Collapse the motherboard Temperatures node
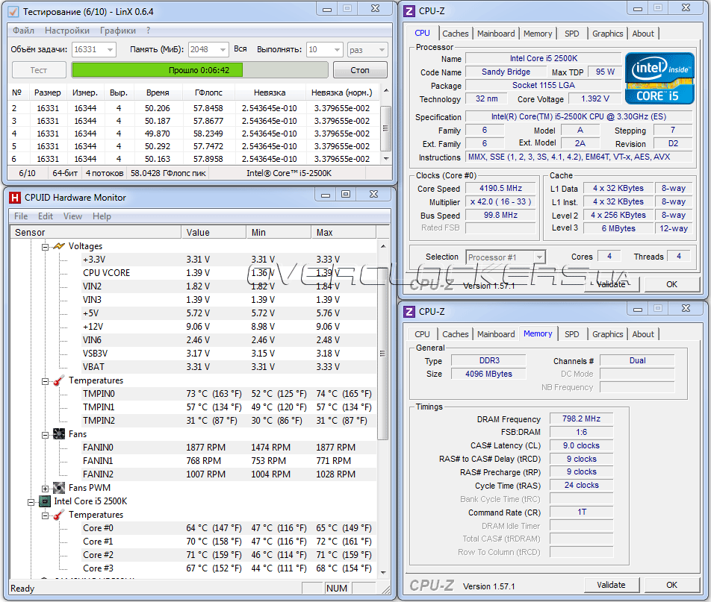The height and width of the screenshot is (602, 711). click(x=45, y=381)
